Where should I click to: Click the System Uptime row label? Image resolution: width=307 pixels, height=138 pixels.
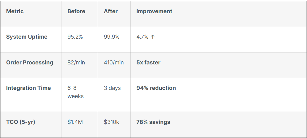pyautogui.click(x=27, y=37)
